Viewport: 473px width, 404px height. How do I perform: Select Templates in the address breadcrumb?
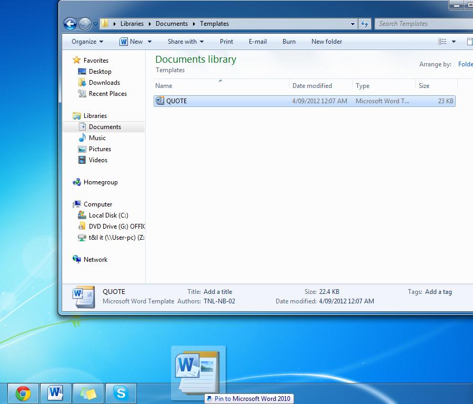tap(214, 24)
